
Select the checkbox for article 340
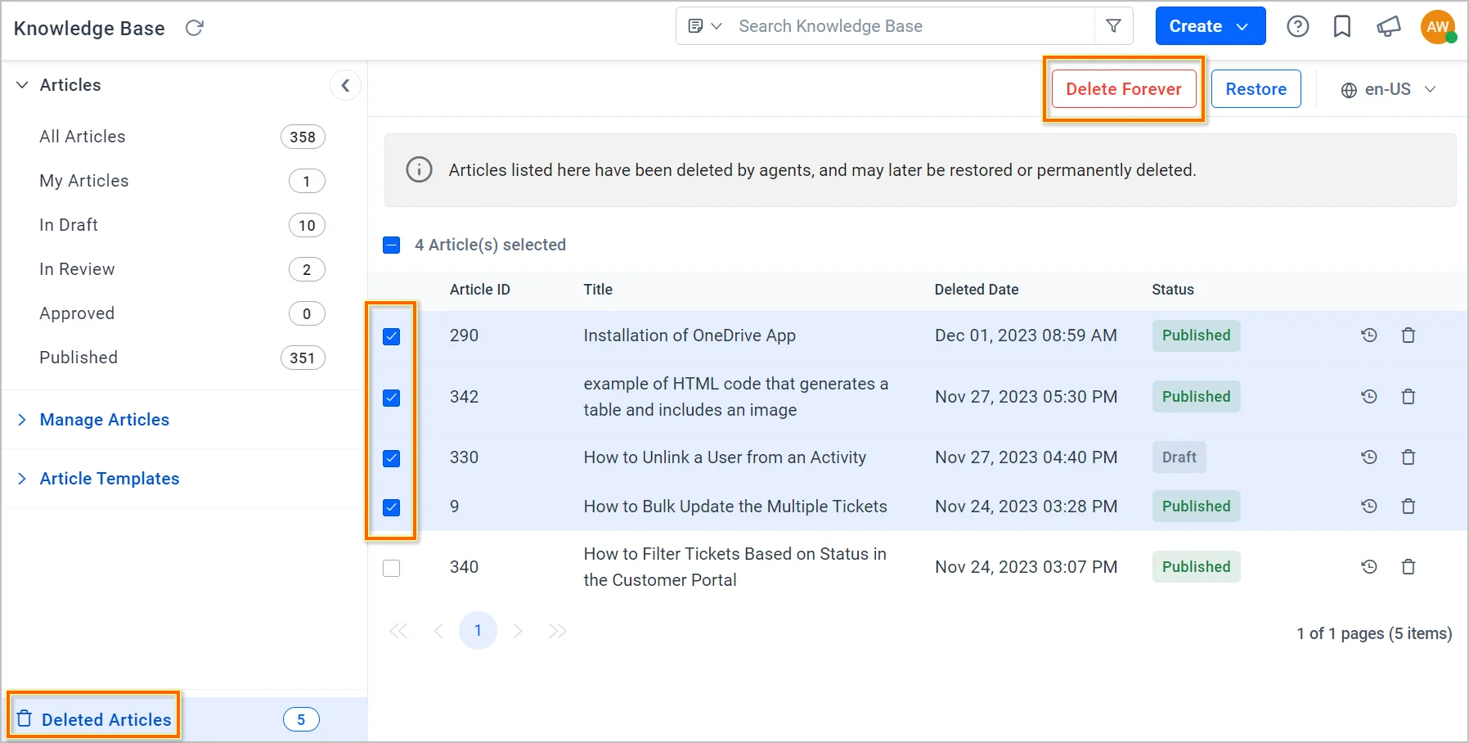click(392, 568)
